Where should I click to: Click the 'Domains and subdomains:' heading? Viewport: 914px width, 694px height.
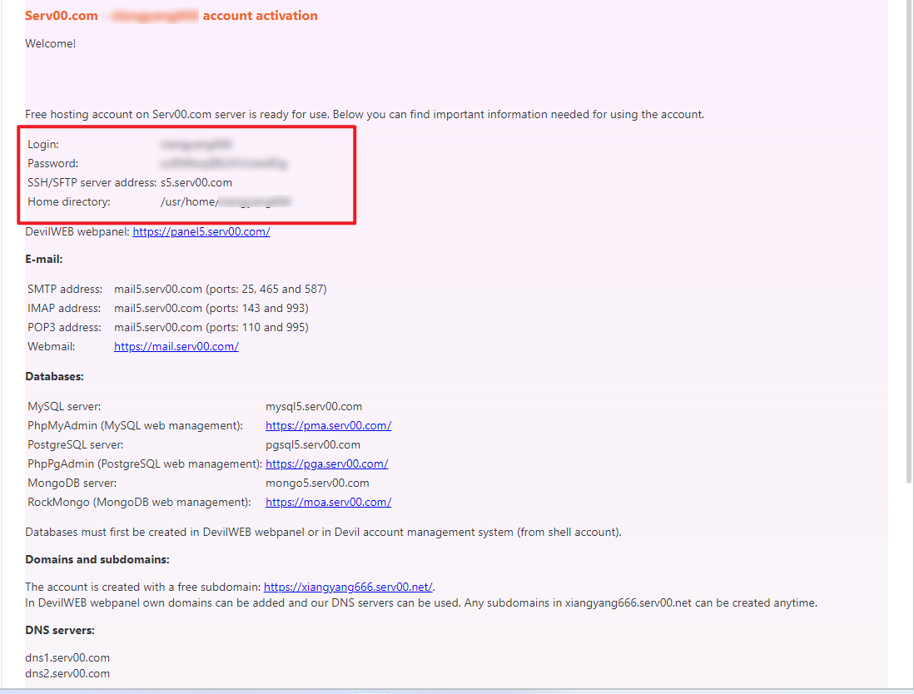[x=97, y=559]
